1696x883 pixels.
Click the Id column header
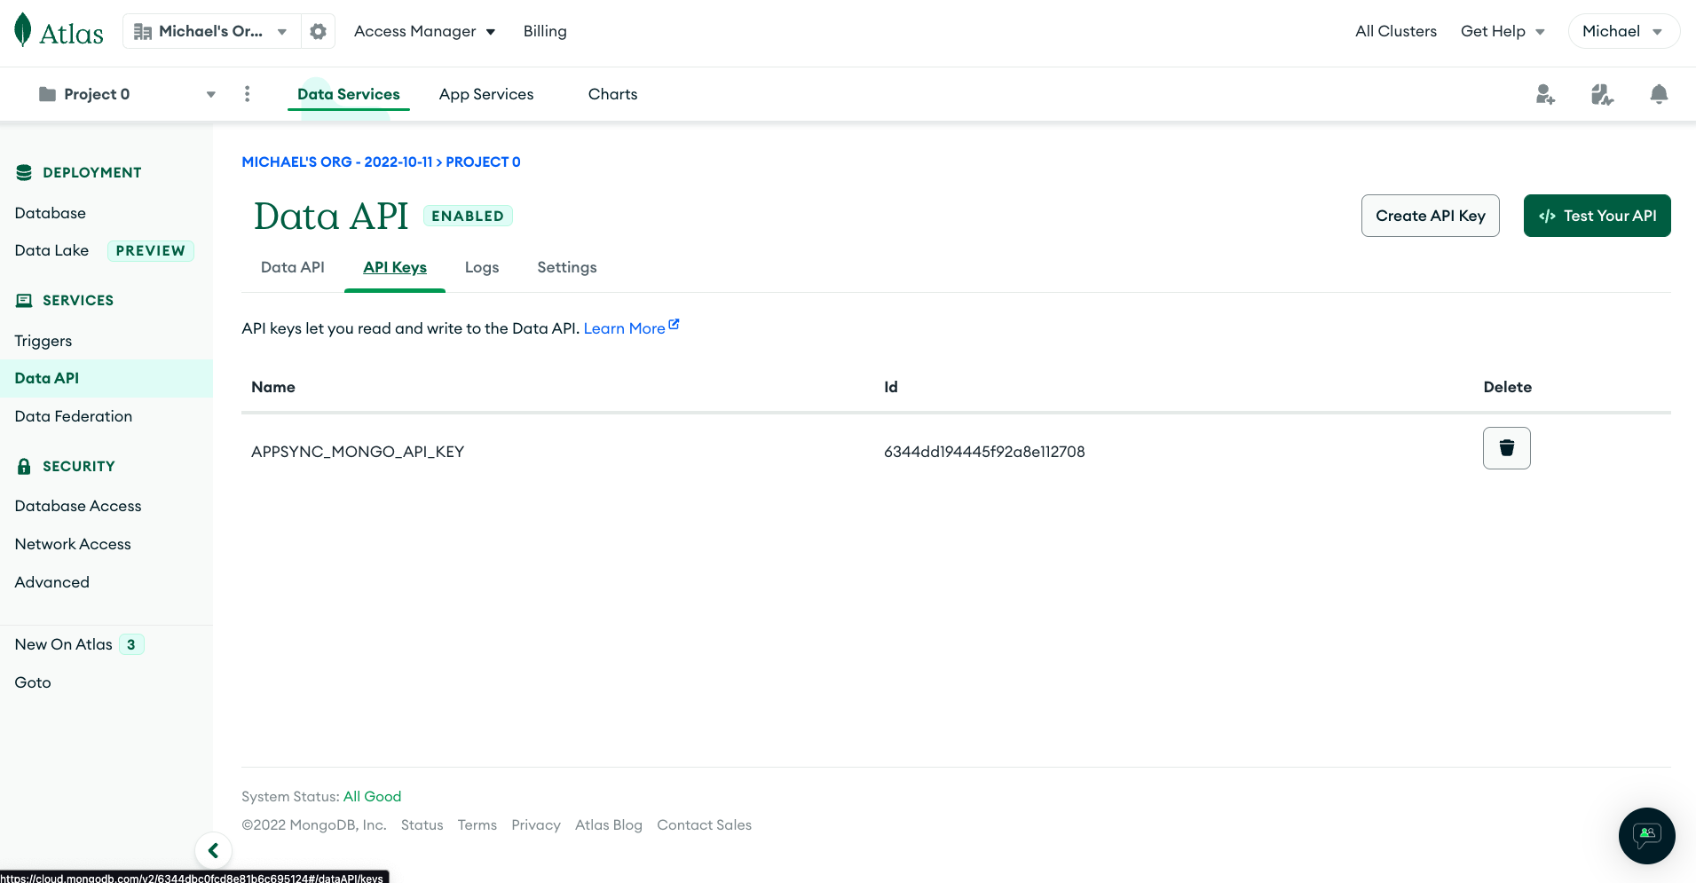[x=891, y=387]
